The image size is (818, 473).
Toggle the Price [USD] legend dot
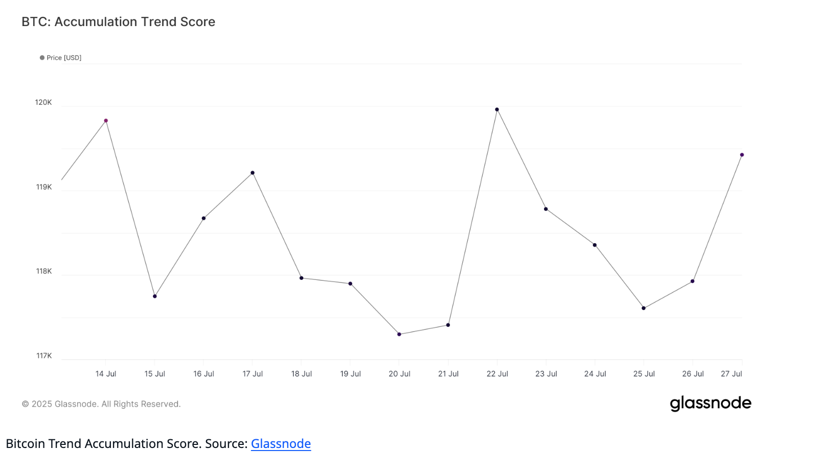coord(42,58)
